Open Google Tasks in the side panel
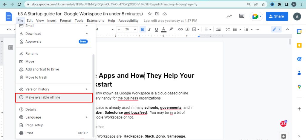This screenshot has height=140, width=306. pyautogui.click(x=299, y=59)
